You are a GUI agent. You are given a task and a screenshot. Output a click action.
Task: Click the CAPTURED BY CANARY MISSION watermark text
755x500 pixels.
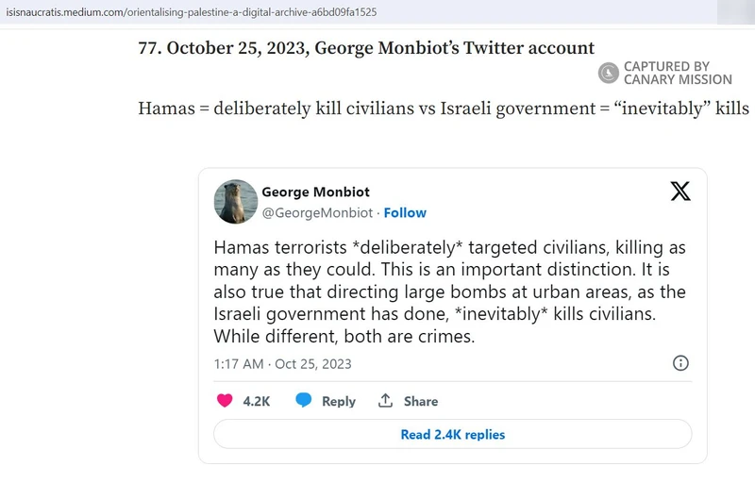pos(678,73)
